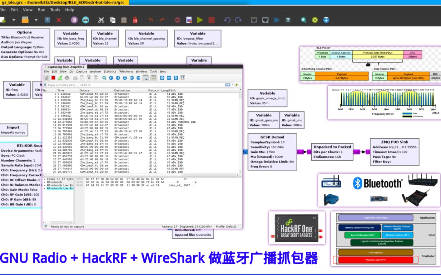The image size is (441, 275).
Task: Open dropdown arrow next to GRC New icon
Action: click(x=14, y=20)
